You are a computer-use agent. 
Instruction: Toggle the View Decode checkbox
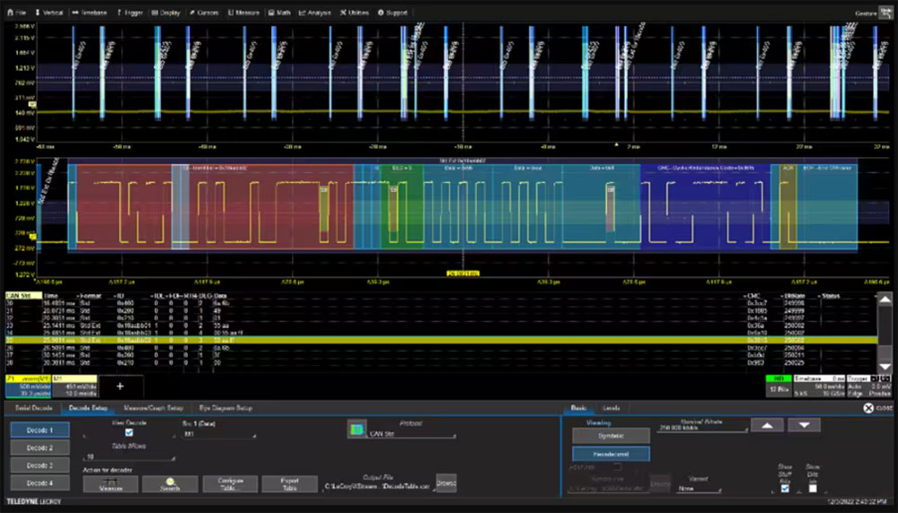tap(128, 432)
